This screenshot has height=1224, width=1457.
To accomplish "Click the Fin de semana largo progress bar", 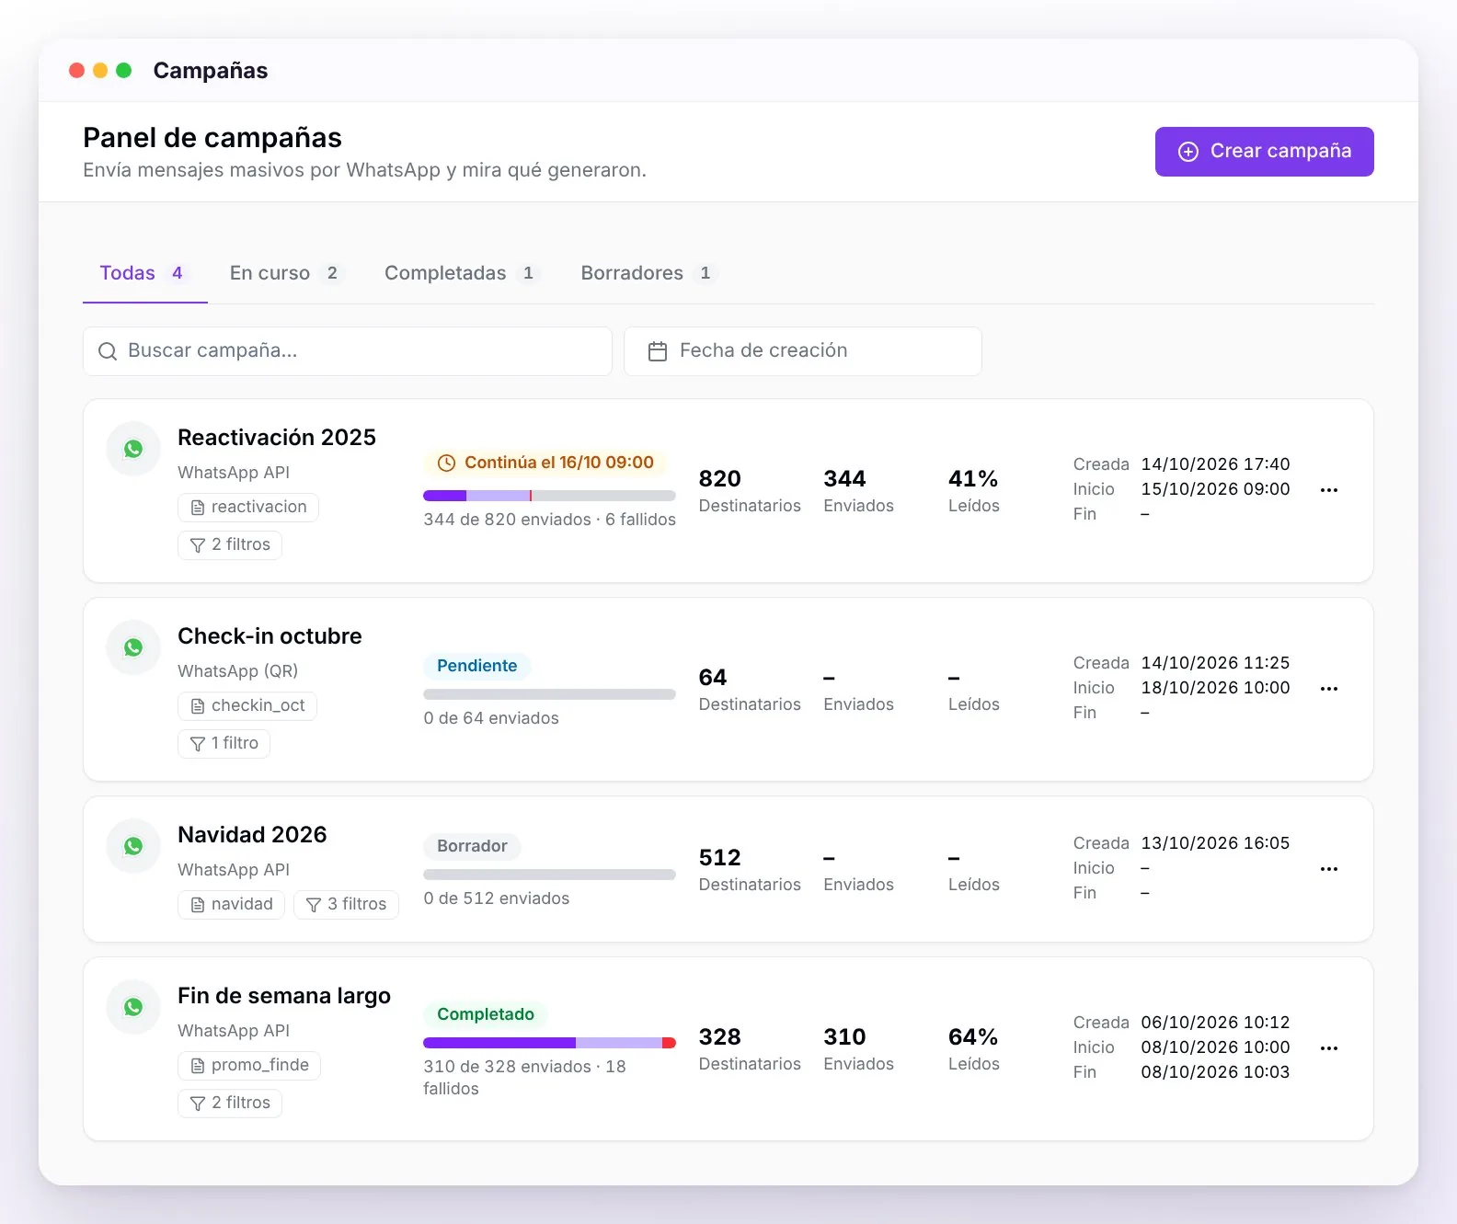I will (549, 1043).
